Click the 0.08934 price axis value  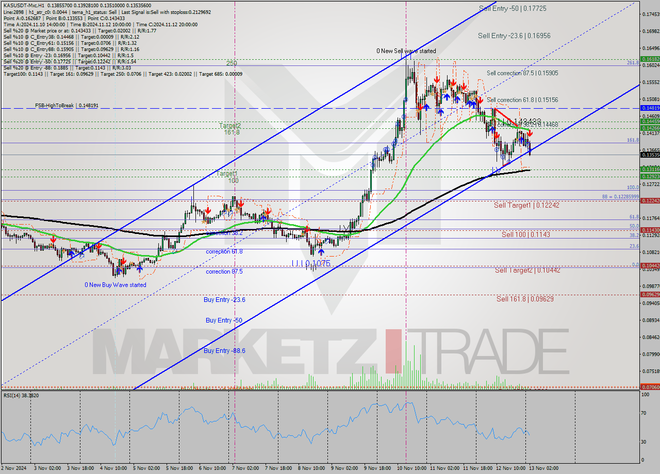click(x=650, y=320)
